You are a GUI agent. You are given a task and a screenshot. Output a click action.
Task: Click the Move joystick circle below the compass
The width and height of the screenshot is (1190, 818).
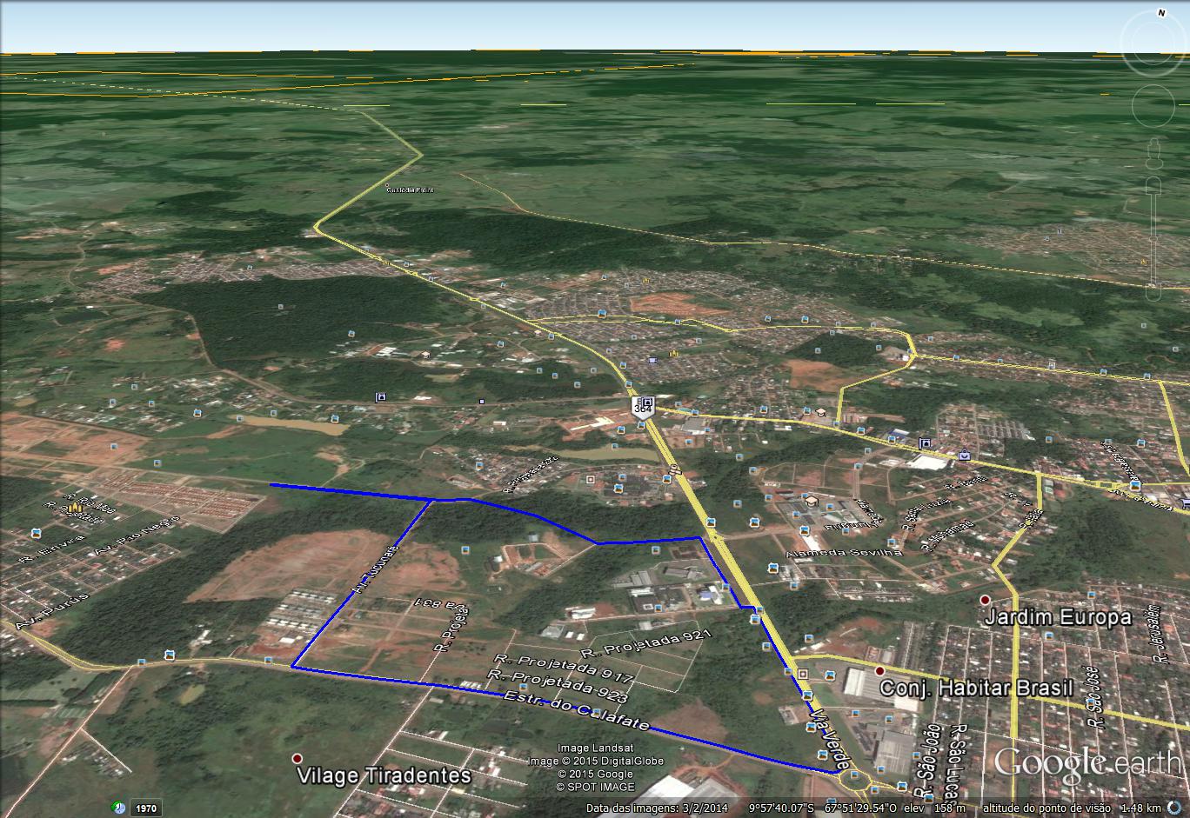point(1154,107)
